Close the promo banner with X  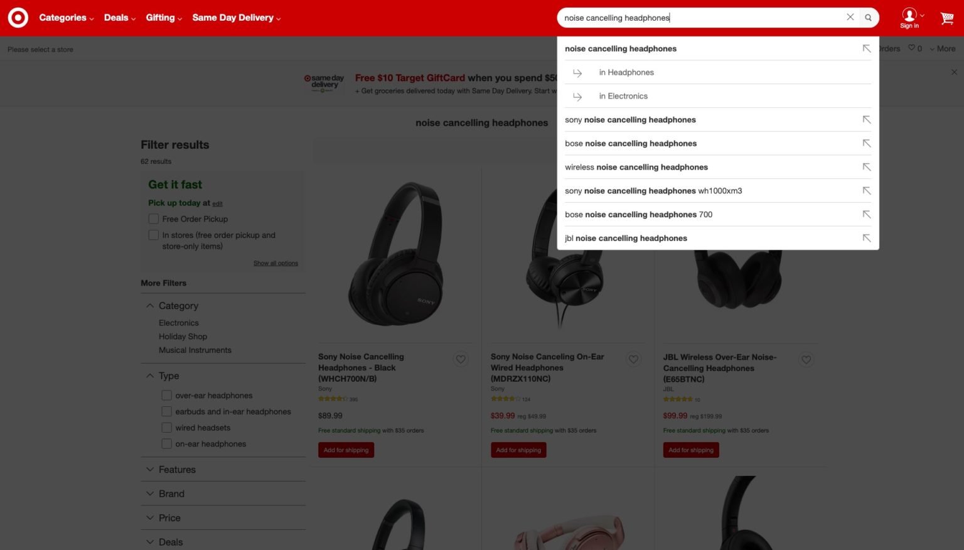pos(954,72)
